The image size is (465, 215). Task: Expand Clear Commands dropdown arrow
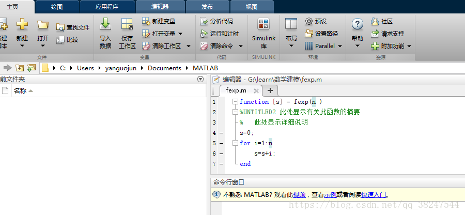[240, 47]
